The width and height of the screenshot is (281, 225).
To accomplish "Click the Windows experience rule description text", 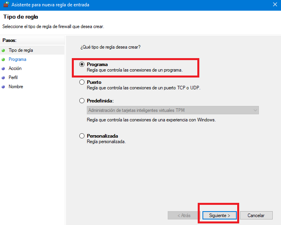I will [151, 120].
